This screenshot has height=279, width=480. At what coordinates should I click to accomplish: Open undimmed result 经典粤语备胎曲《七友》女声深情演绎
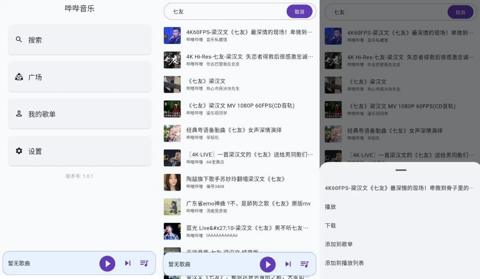(234, 130)
